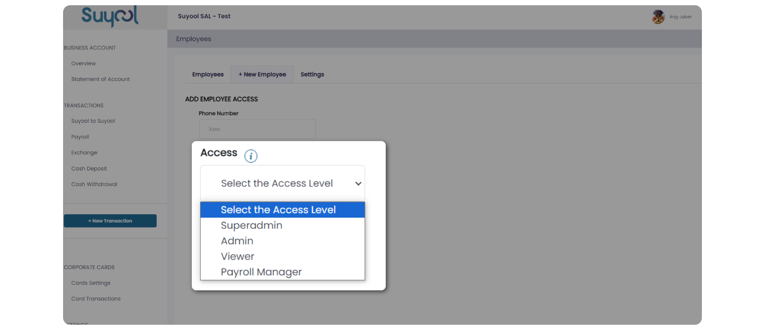Viewport: 761px width, 330px height.
Task: Go to Suyool to Suyool transactions
Action: 93,121
